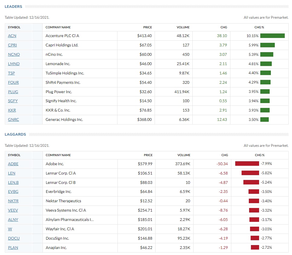This screenshot has width=292, height=255.
Task: Select the 95.23K volume value
Action: [x=184, y=238]
